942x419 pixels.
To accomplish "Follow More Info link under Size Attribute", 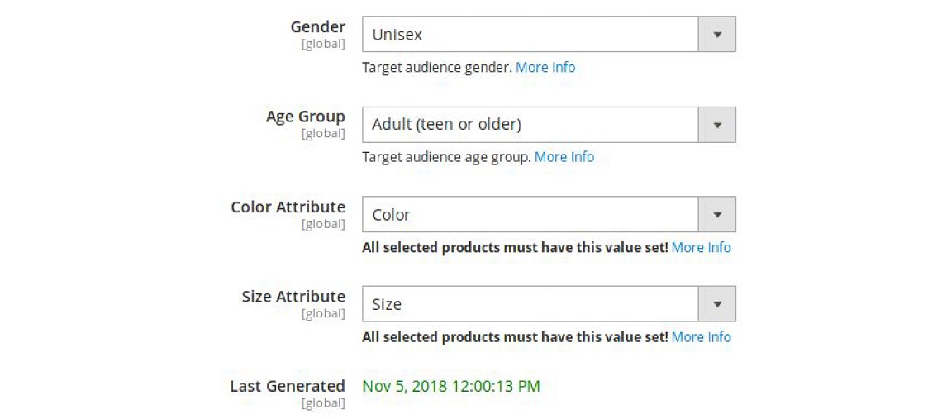I will coord(701,337).
